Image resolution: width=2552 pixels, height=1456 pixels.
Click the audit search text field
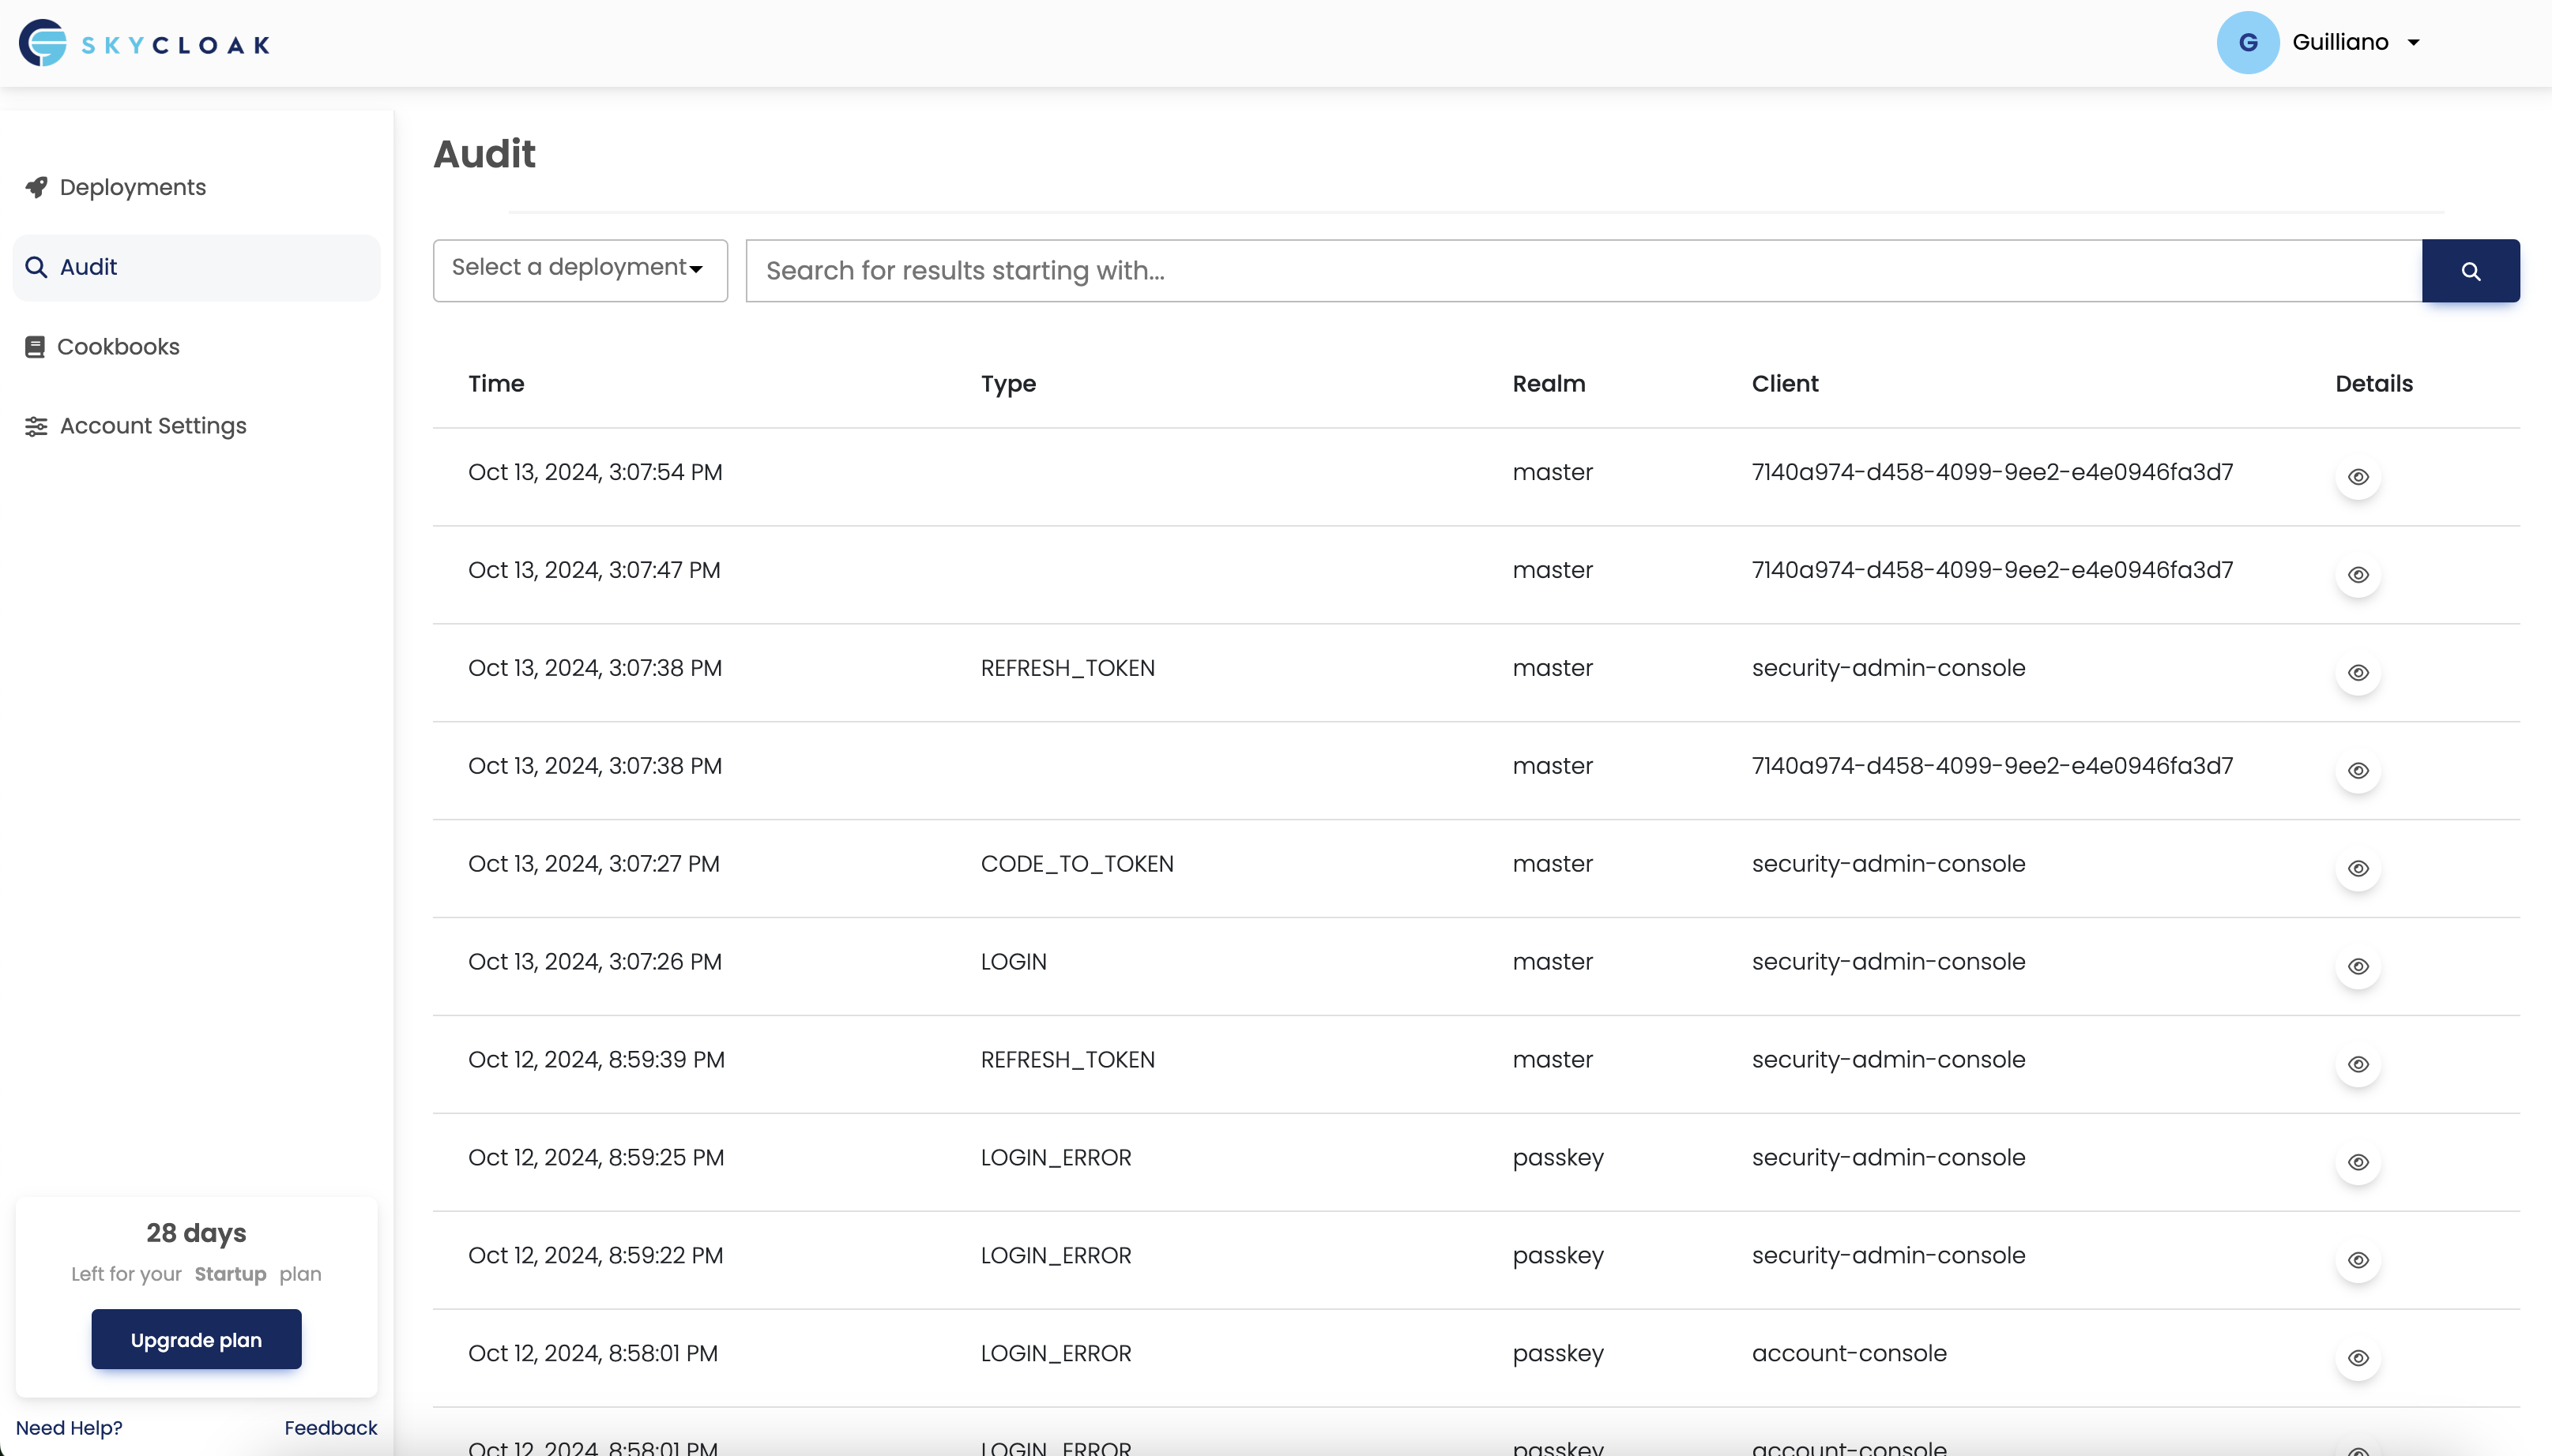[1583, 271]
